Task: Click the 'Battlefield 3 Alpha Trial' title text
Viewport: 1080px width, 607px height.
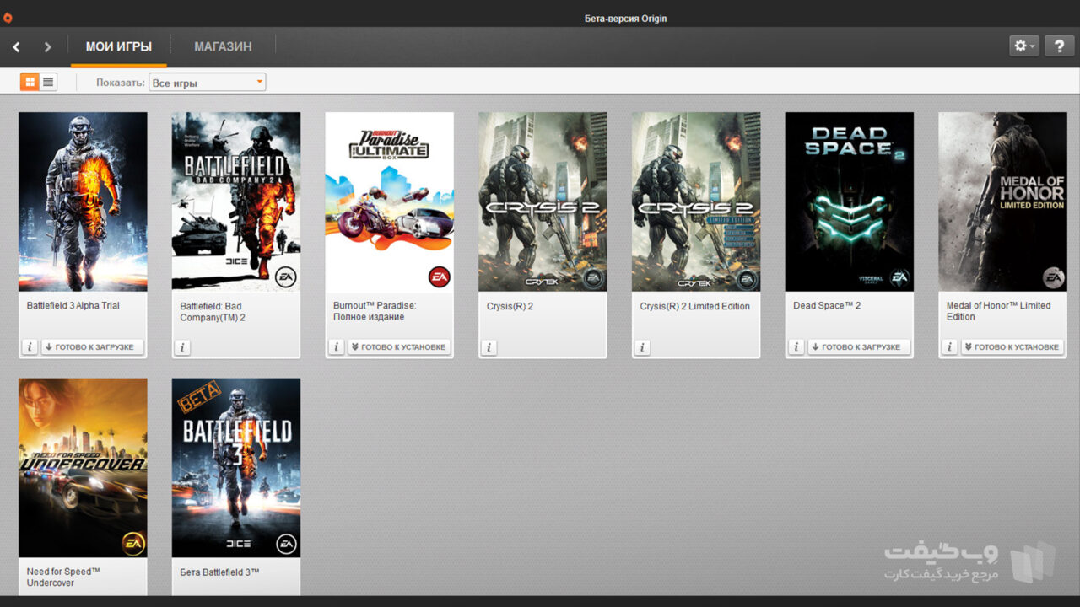Action: [73, 306]
